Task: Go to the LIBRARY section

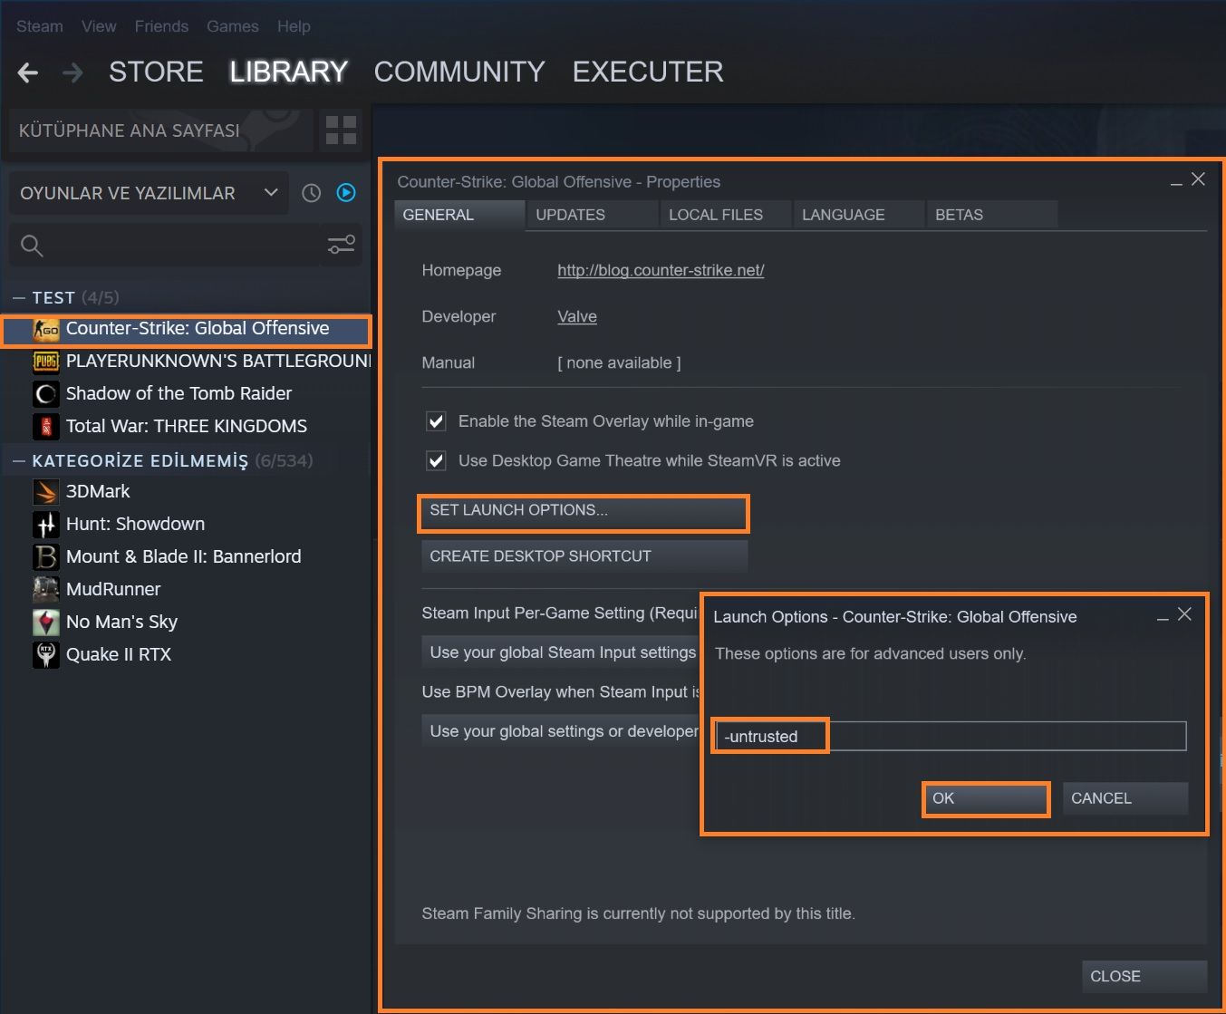Action: point(288,72)
